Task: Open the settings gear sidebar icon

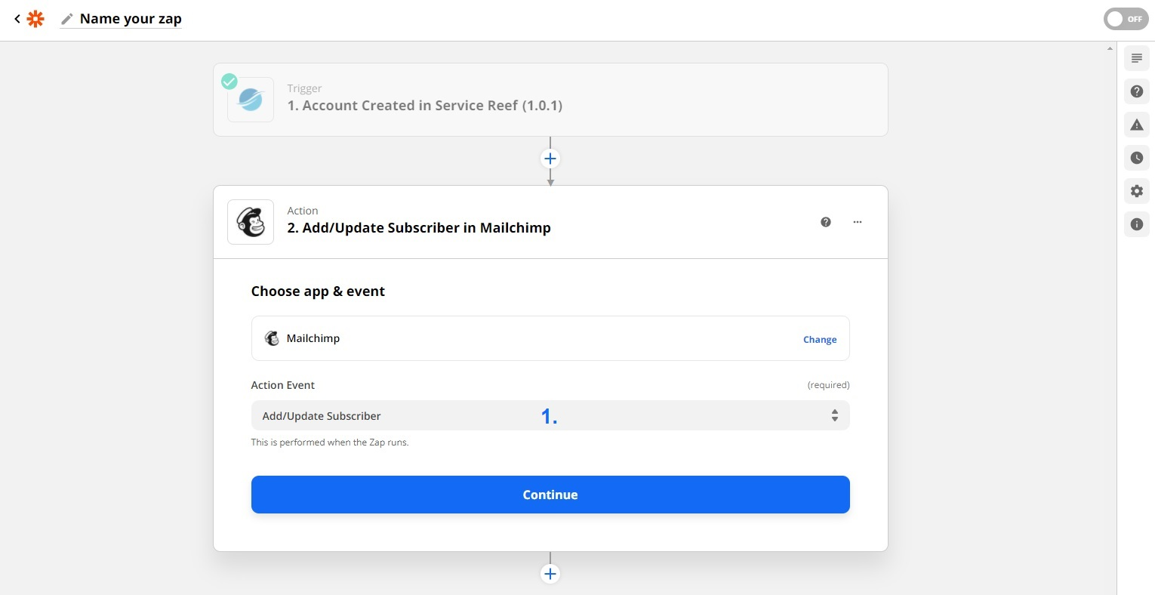Action: (1137, 191)
